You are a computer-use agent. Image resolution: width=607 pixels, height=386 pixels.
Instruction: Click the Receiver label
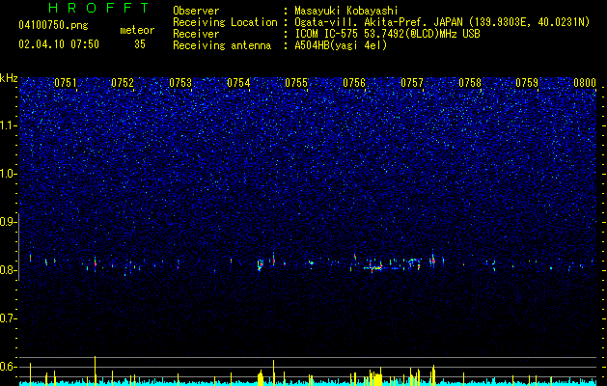pyautogui.click(x=196, y=34)
